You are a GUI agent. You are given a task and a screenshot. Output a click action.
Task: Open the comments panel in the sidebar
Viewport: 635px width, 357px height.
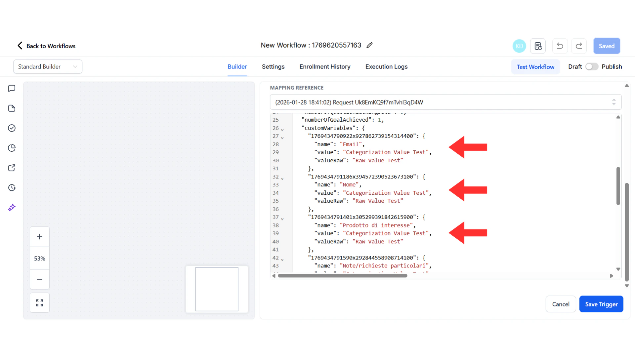pyautogui.click(x=12, y=88)
